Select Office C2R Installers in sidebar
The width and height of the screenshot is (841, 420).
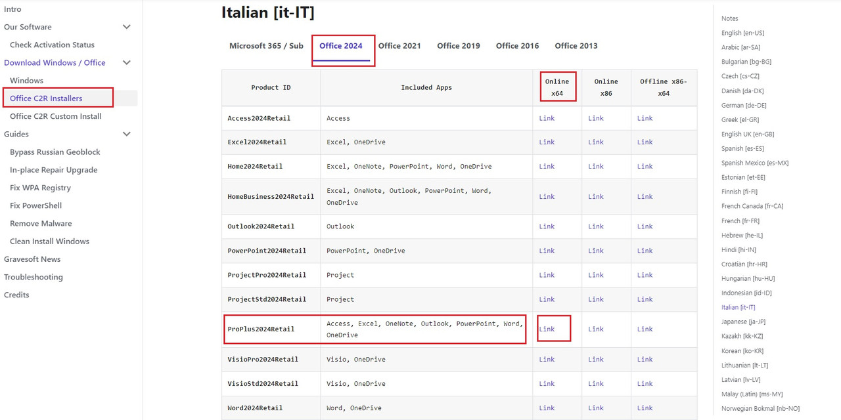click(x=46, y=98)
